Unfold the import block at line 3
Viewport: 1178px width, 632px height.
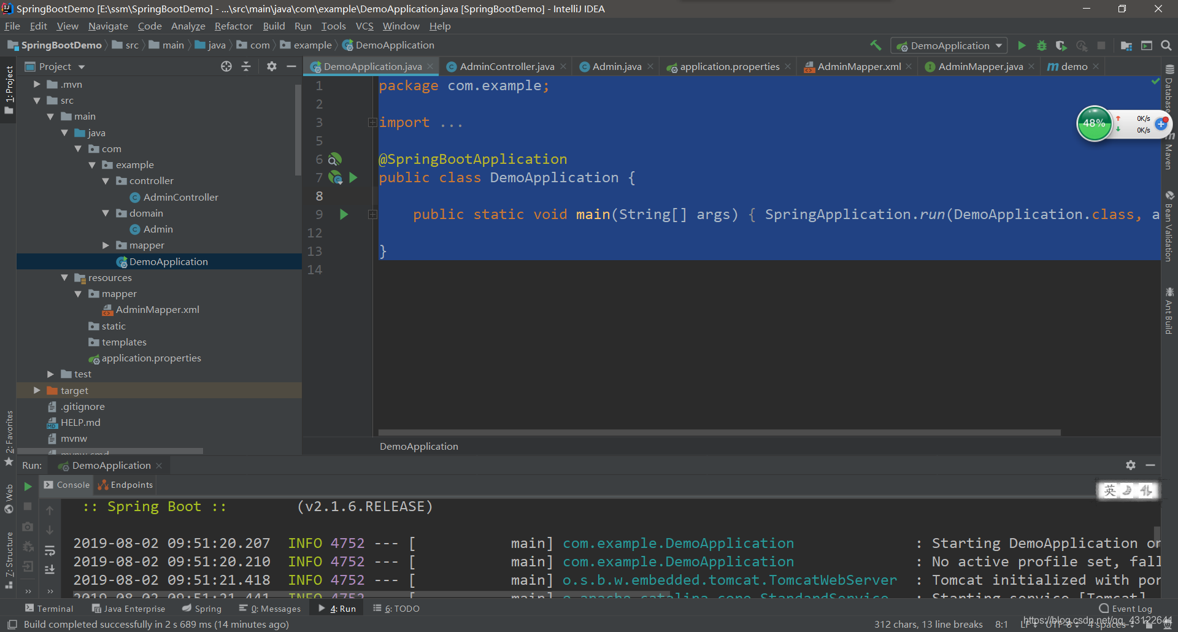(x=372, y=122)
